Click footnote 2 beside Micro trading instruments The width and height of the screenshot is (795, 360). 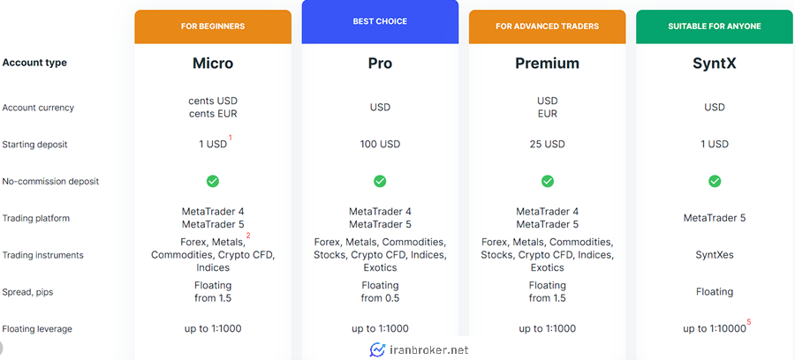[248, 236]
